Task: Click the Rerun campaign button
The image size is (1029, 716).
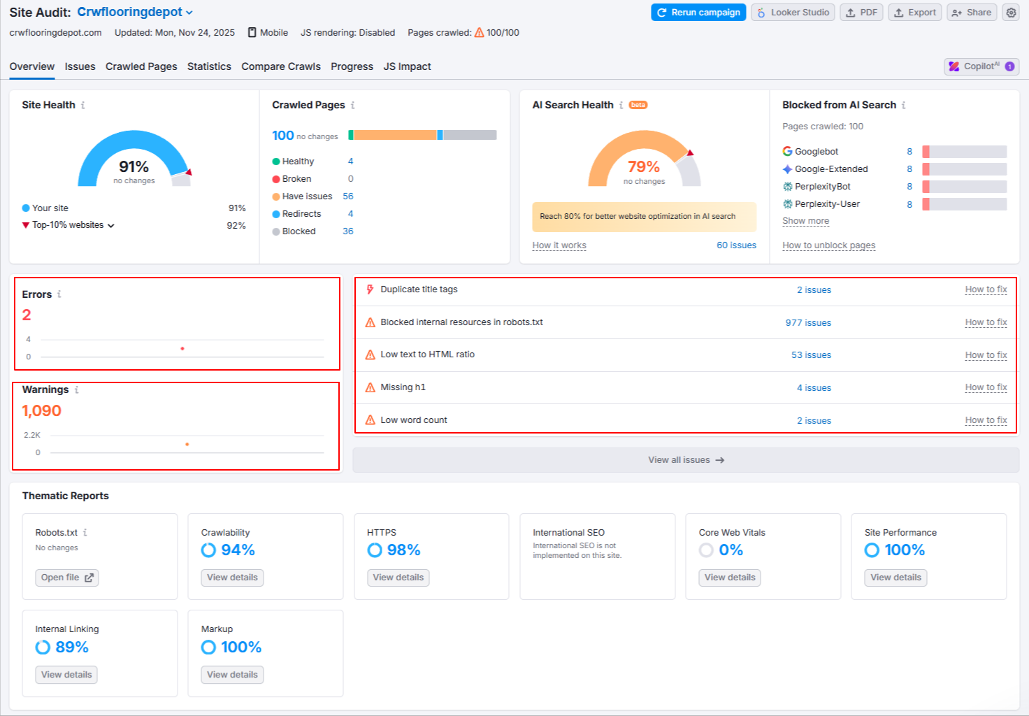Action: [698, 13]
